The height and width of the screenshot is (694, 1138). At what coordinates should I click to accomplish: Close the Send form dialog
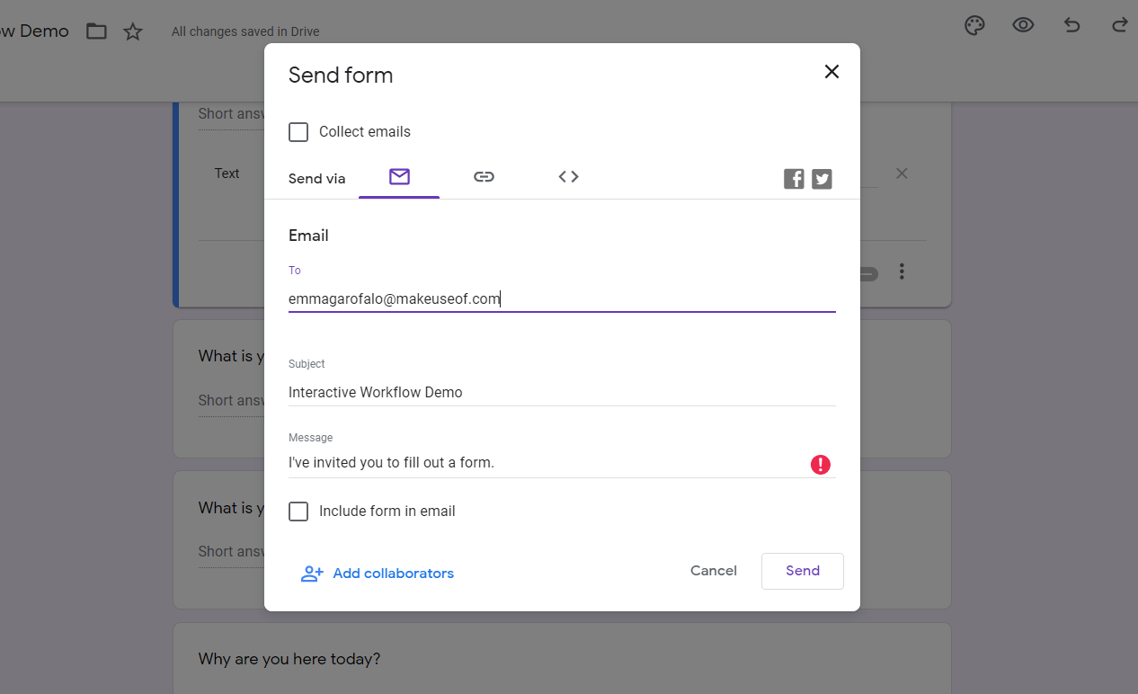point(831,72)
